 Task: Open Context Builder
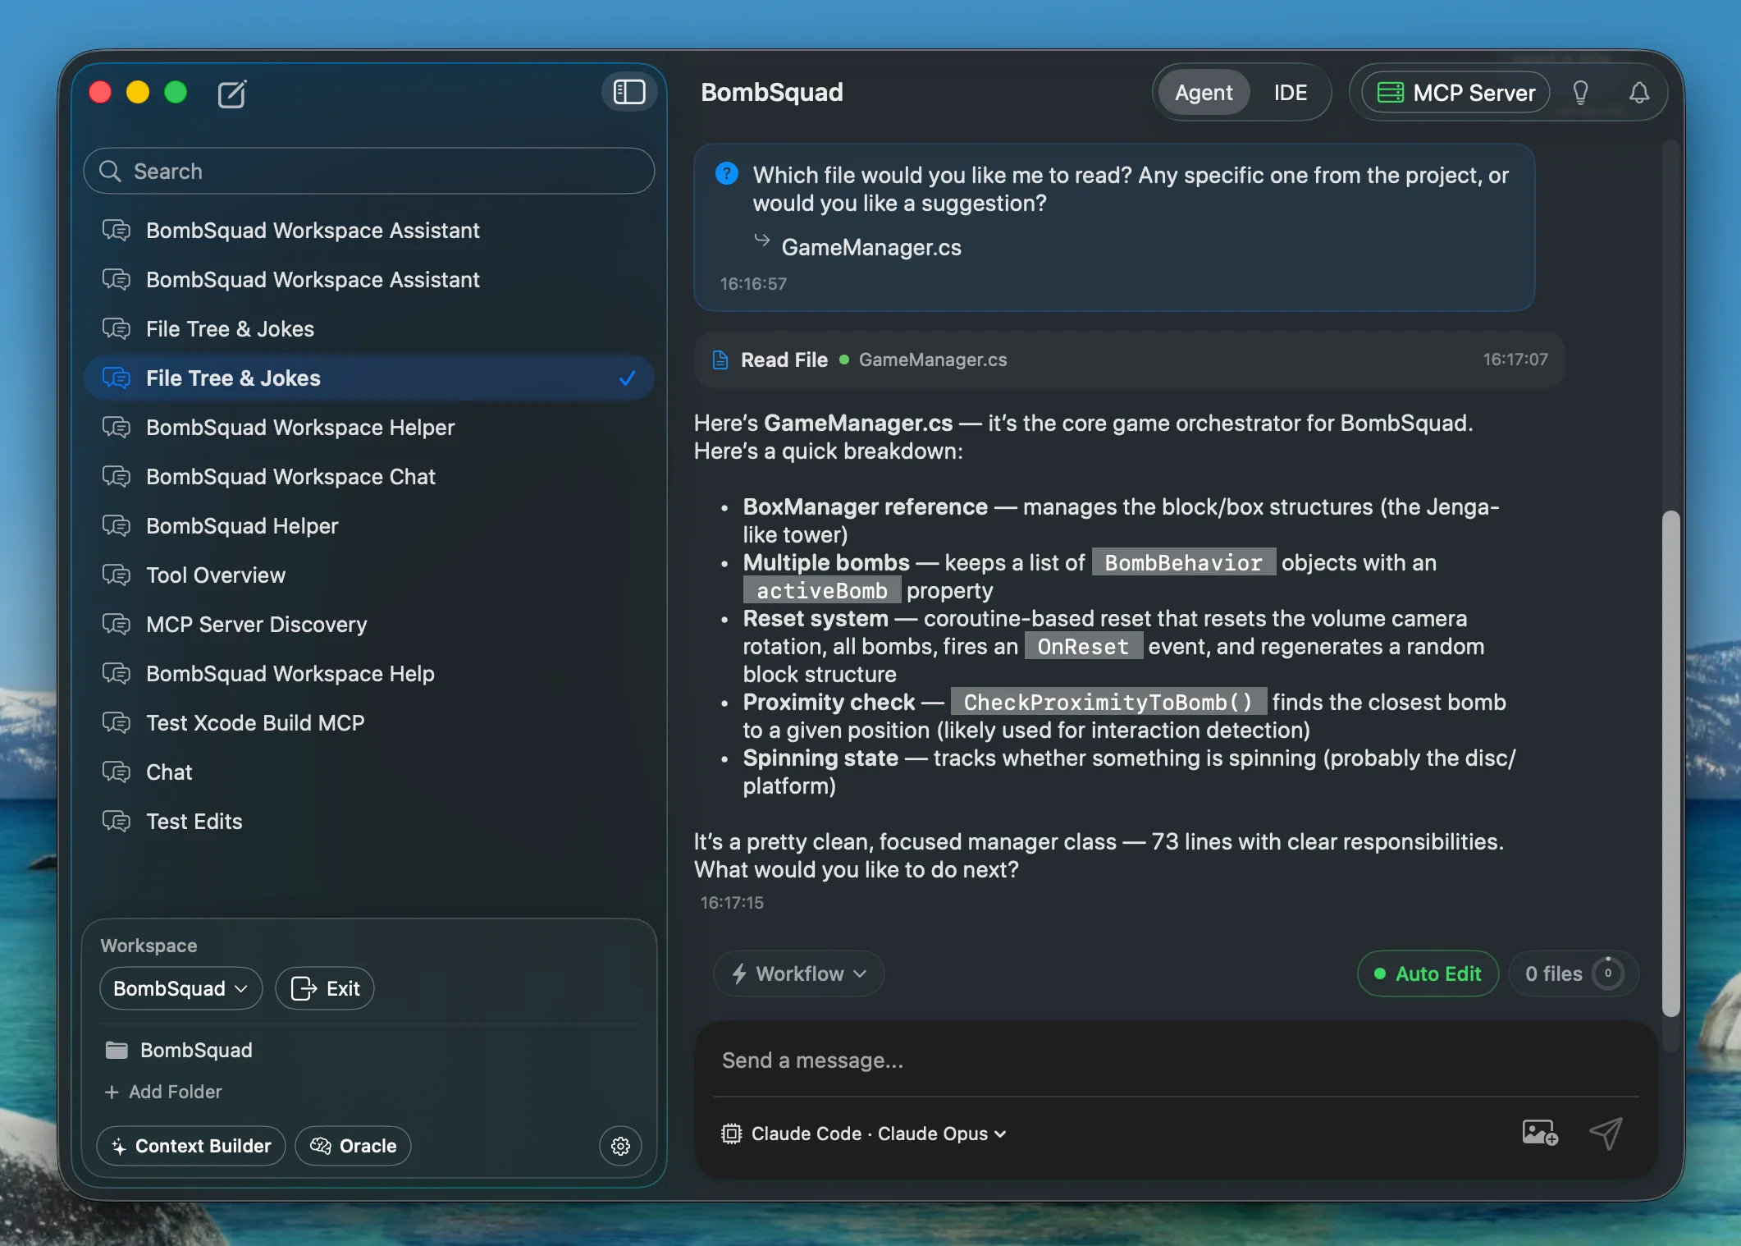click(x=191, y=1146)
